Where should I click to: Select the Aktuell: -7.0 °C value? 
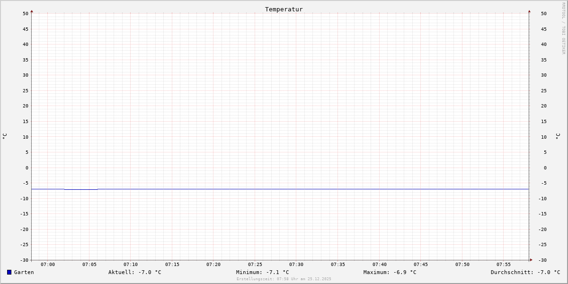135,272
